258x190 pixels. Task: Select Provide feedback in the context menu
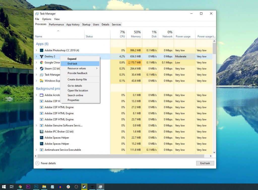click(x=80, y=73)
